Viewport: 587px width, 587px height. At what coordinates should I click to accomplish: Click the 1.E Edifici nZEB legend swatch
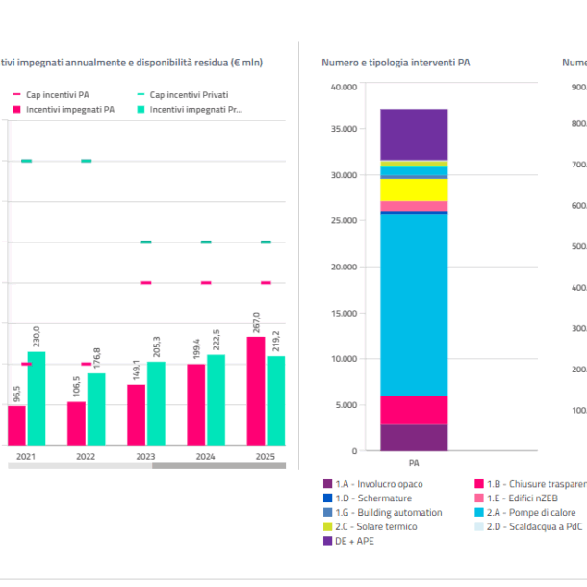[x=479, y=498]
